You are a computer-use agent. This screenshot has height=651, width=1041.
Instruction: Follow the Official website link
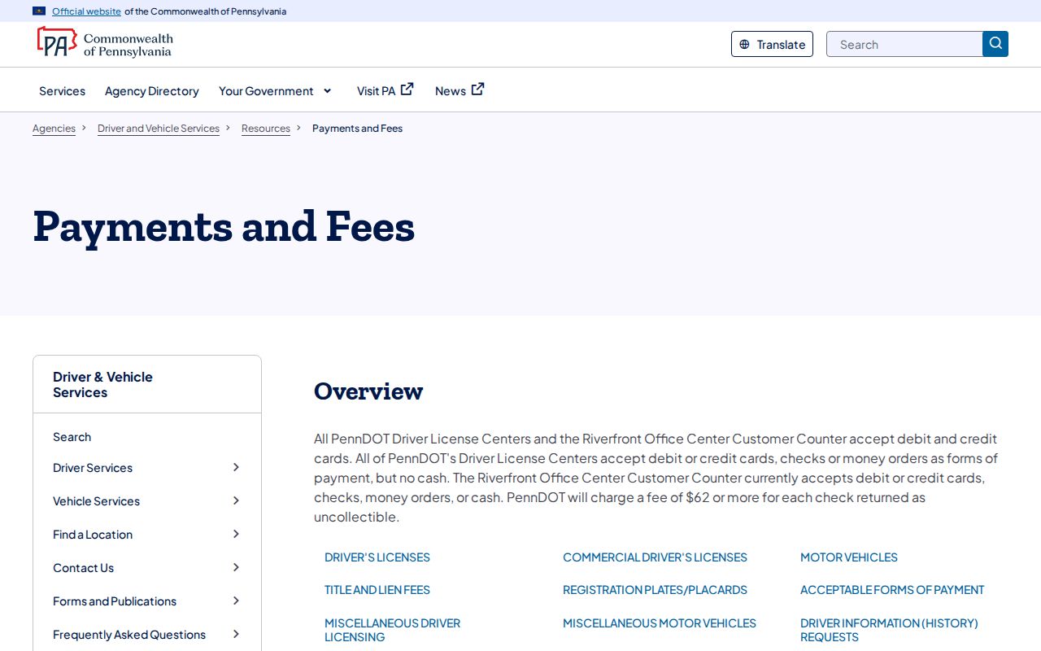pyautogui.click(x=86, y=11)
